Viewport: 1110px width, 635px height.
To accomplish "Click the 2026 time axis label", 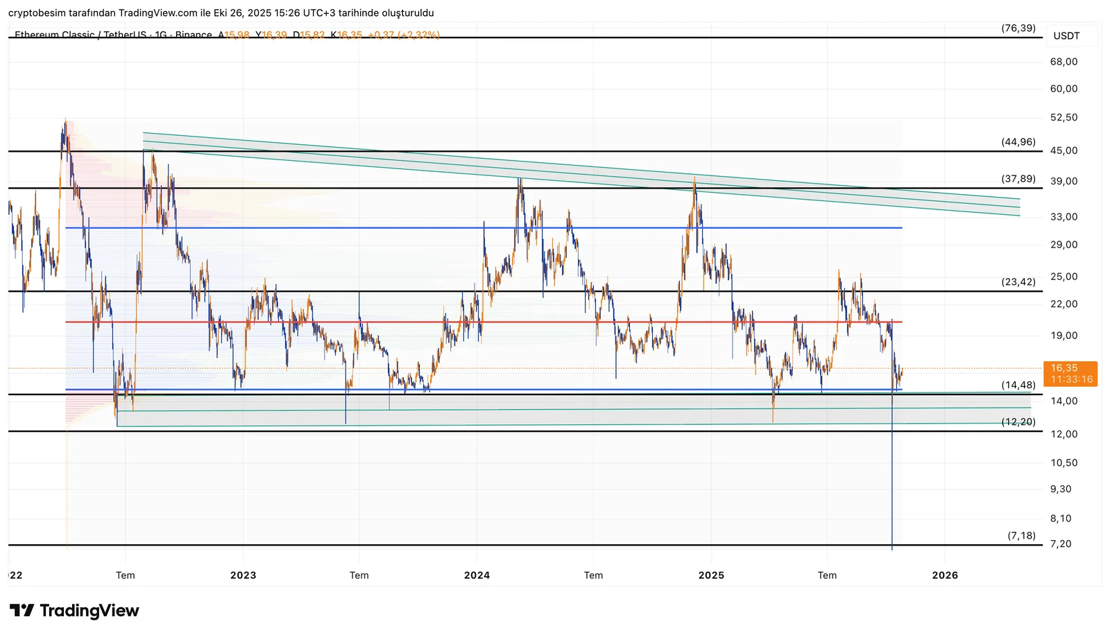I will tap(945, 575).
